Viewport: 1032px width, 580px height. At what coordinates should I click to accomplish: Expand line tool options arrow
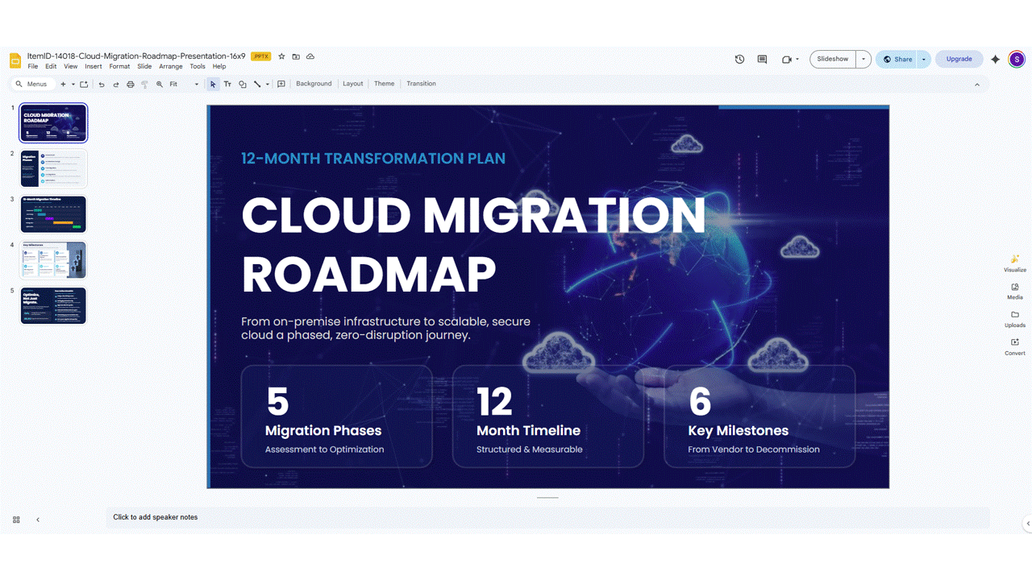[x=268, y=84]
